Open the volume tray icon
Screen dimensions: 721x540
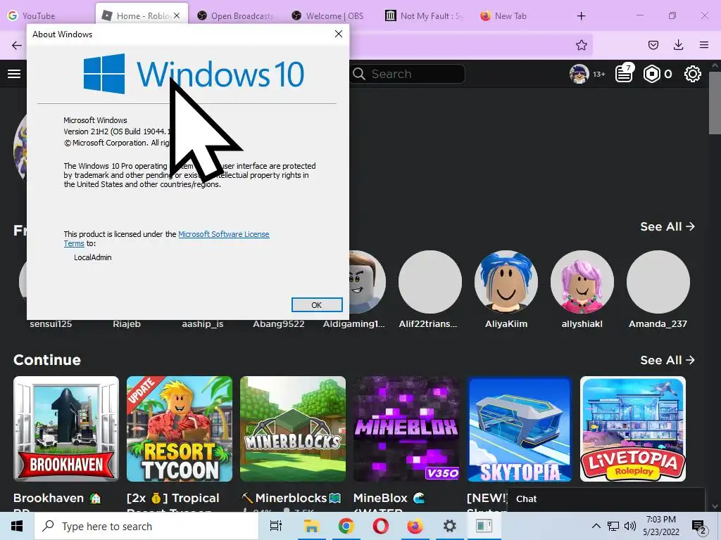click(x=630, y=526)
